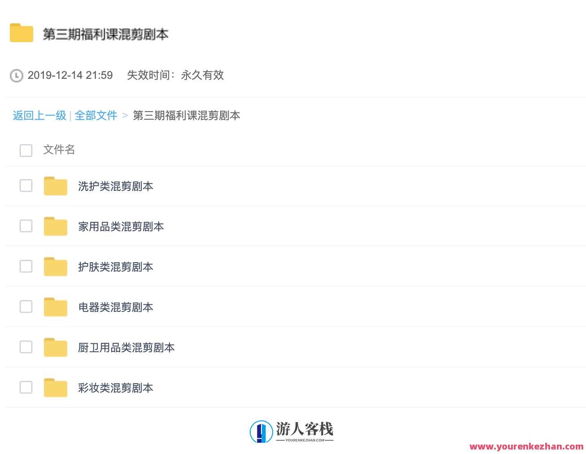Select 全部文件 in the breadcrumb
Image resolution: width=586 pixels, height=454 pixels.
click(96, 115)
